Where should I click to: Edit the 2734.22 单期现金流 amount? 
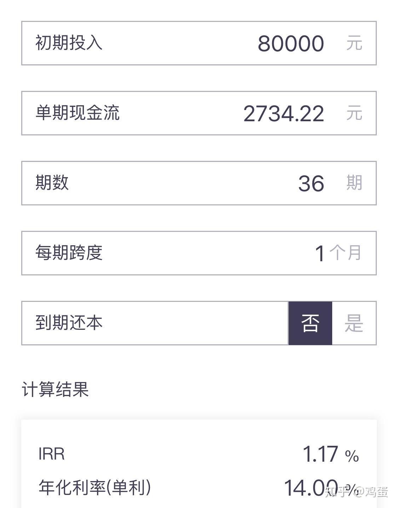pos(284,113)
